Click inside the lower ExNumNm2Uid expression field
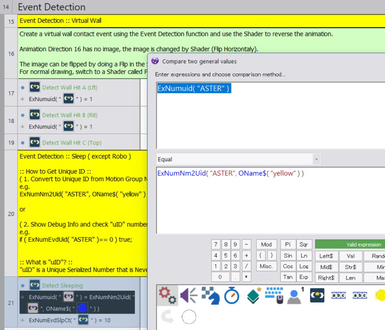 271,203
